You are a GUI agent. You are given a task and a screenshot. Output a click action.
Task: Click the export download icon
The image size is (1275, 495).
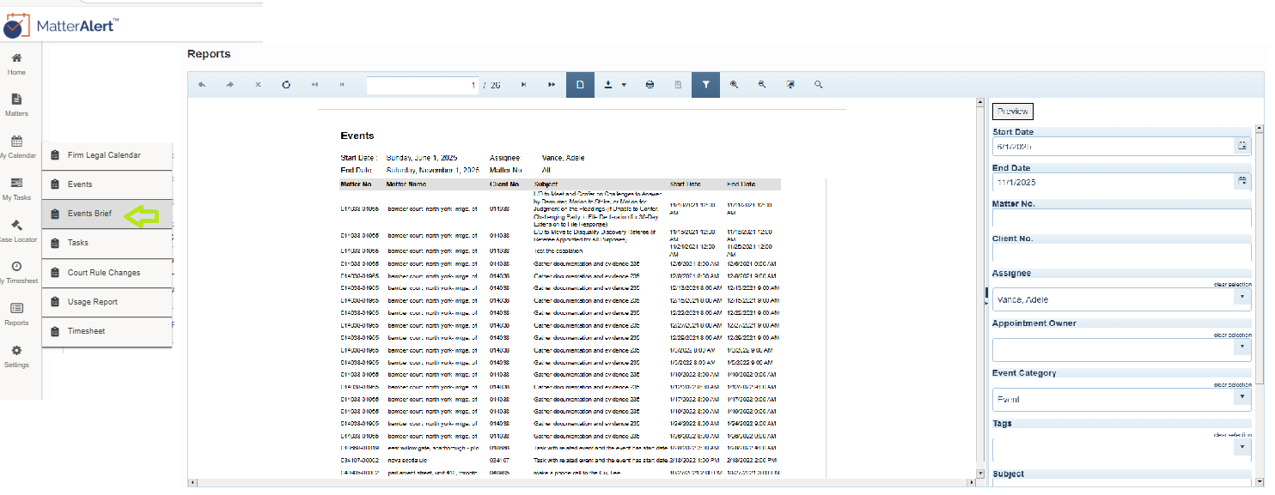[608, 85]
